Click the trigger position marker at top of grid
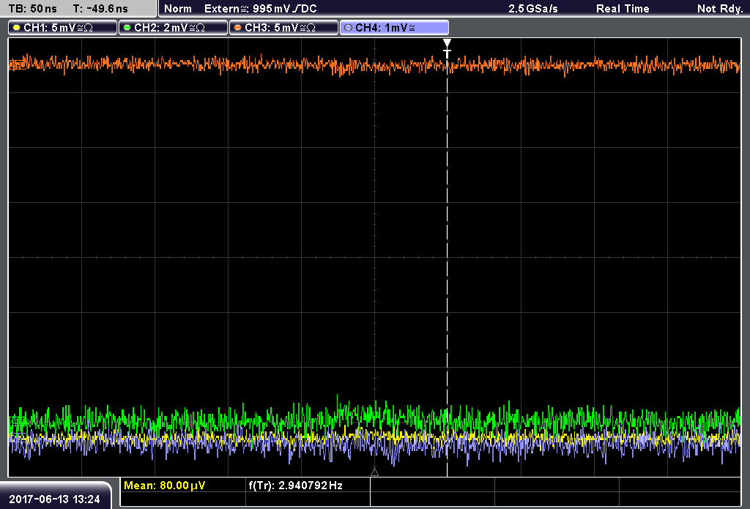This screenshot has width=750, height=509. (x=447, y=48)
